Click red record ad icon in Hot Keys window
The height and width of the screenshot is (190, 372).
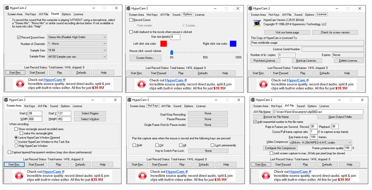pos(143,176)
